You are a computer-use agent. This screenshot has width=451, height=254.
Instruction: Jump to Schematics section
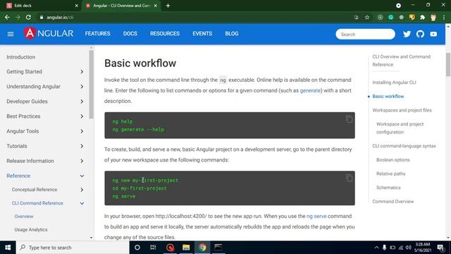[x=388, y=187]
